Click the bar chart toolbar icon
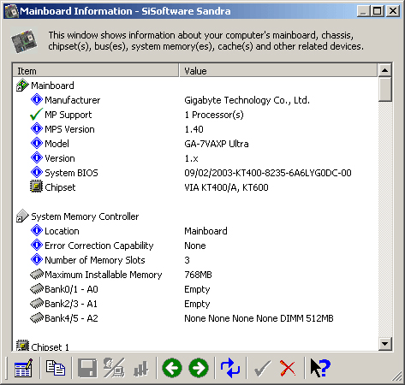 click(140, 368)
